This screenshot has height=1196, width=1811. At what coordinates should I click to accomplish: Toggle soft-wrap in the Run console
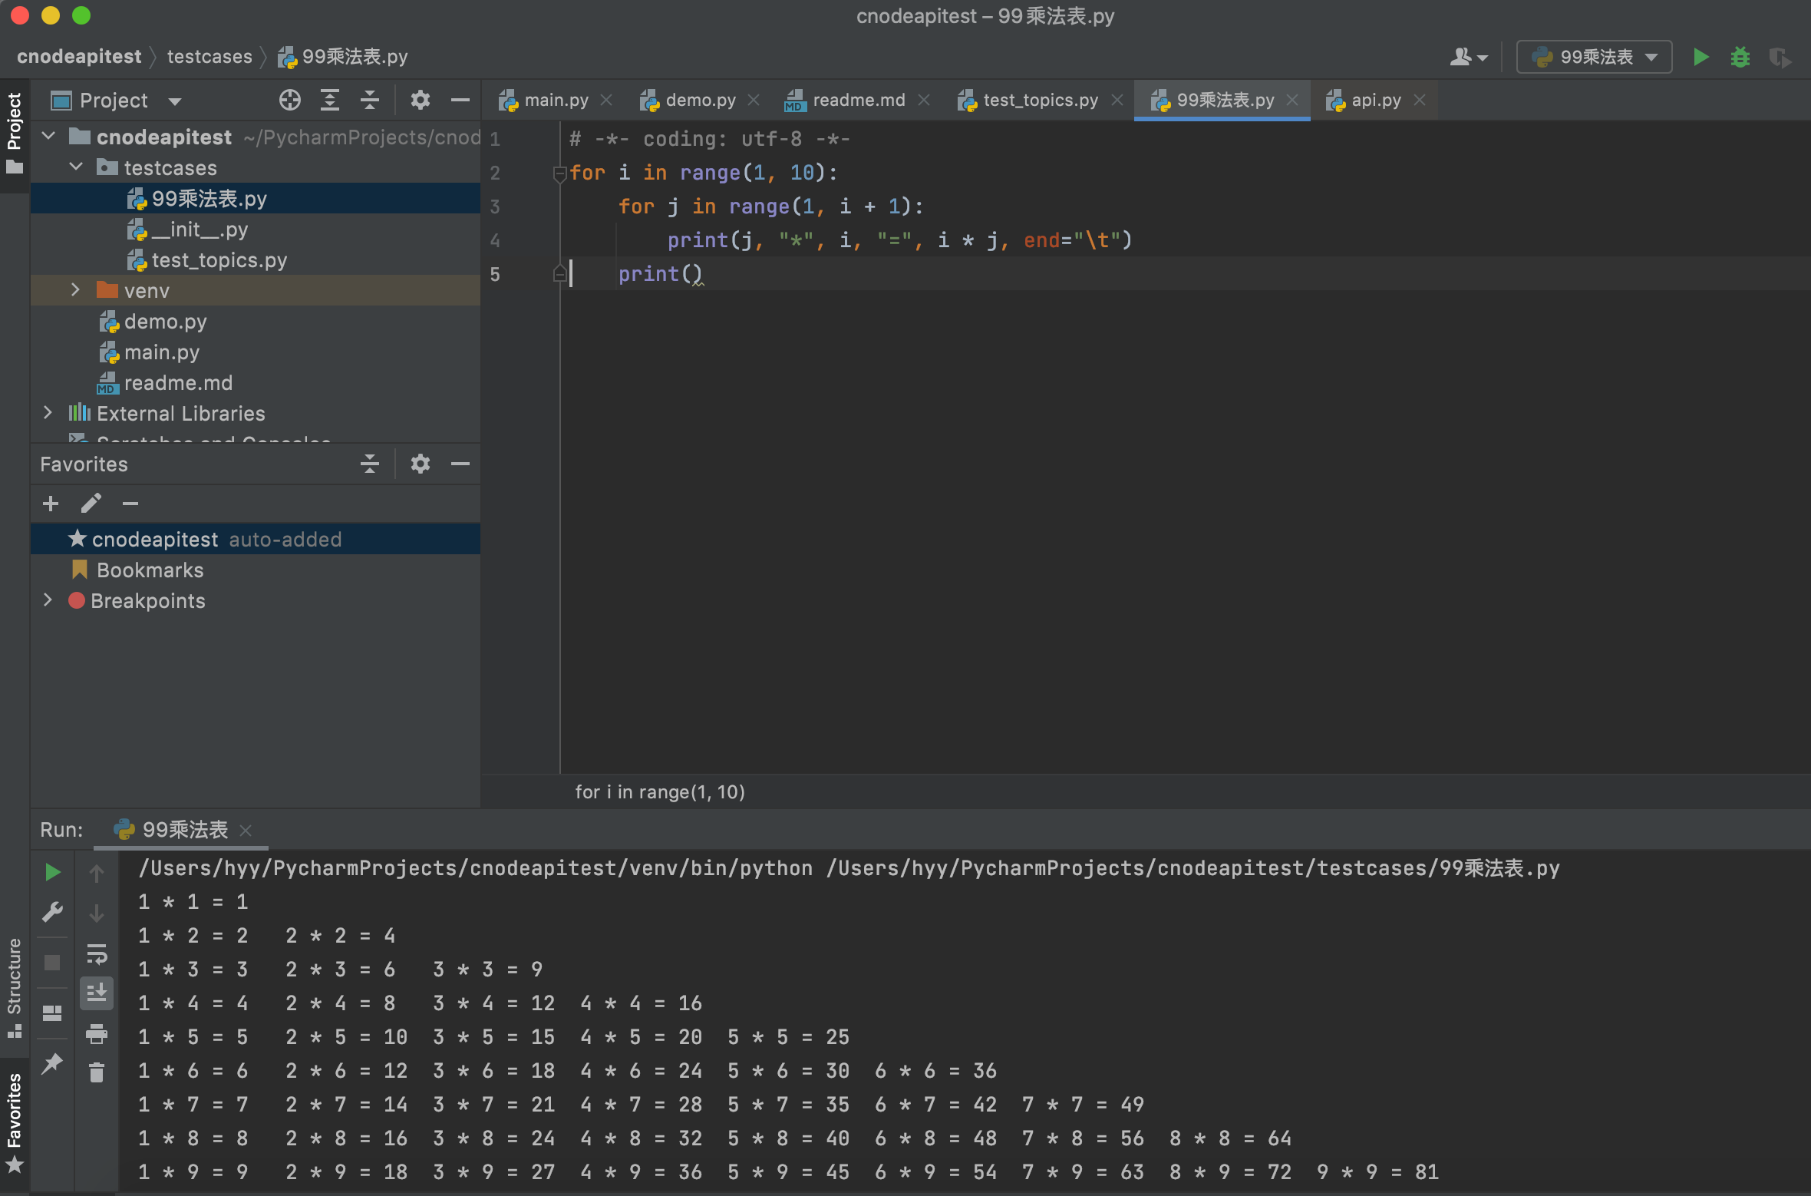[x=97, y=953]
